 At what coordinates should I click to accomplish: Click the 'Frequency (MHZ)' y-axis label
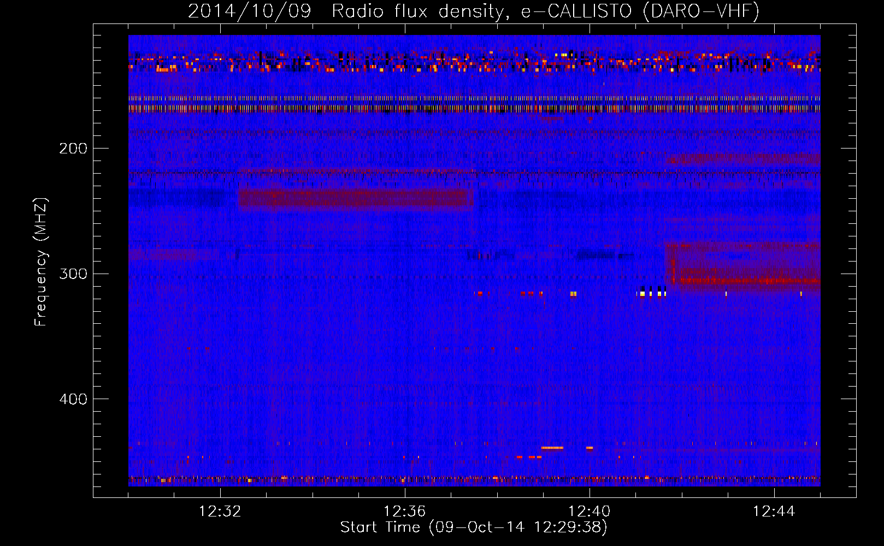click(x=41, y=262)
